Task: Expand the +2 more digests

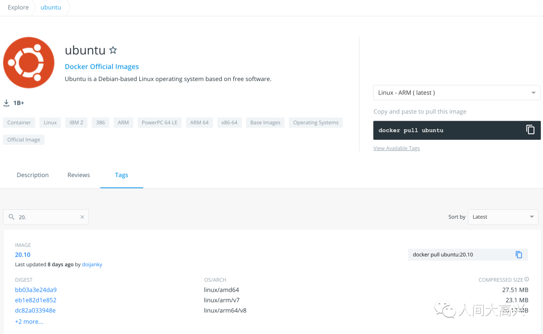Action: 29,321
